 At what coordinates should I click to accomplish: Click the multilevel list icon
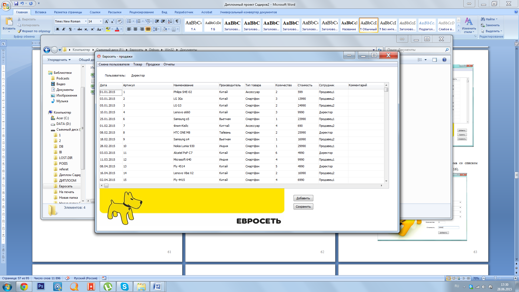coord(148,21)
